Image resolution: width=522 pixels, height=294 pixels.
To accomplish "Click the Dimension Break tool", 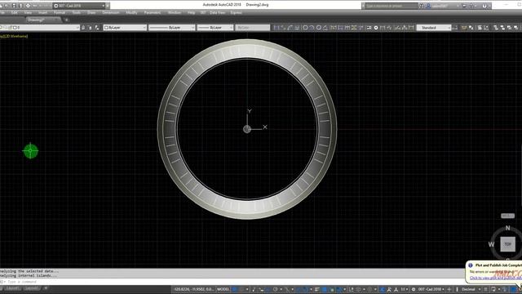I will pyautogui.click(x=361, y=28).
